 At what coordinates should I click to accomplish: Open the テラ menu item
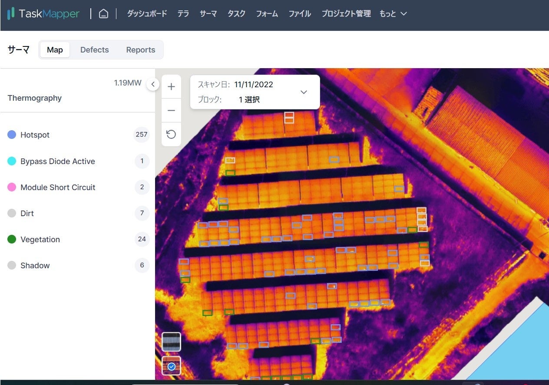tap(183, 14)
